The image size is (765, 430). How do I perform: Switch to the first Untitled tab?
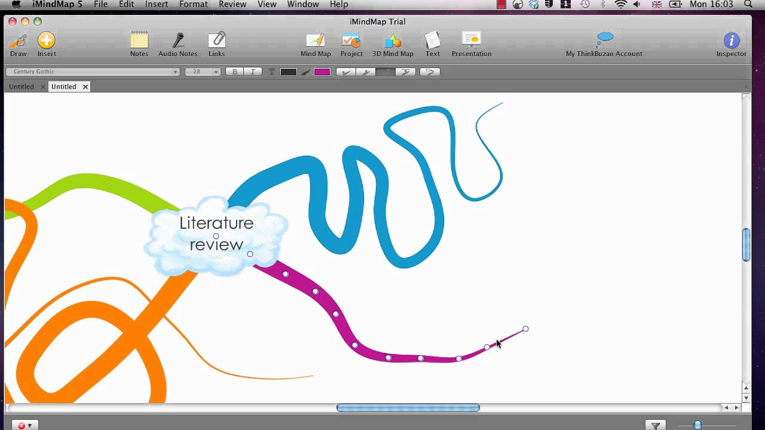21,86
